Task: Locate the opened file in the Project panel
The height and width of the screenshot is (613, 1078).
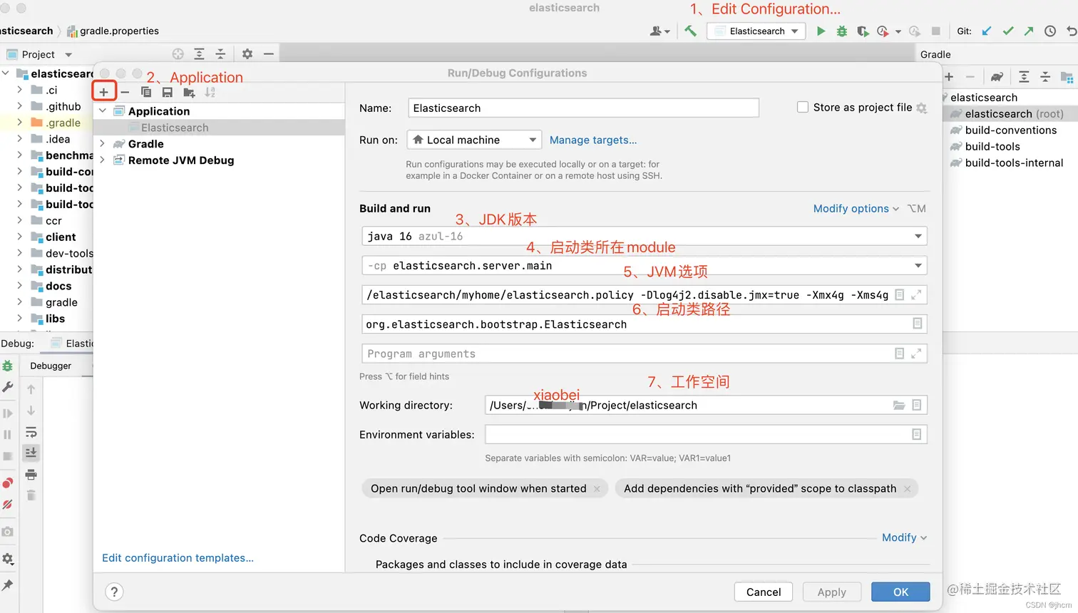Action: click(178, 54)
